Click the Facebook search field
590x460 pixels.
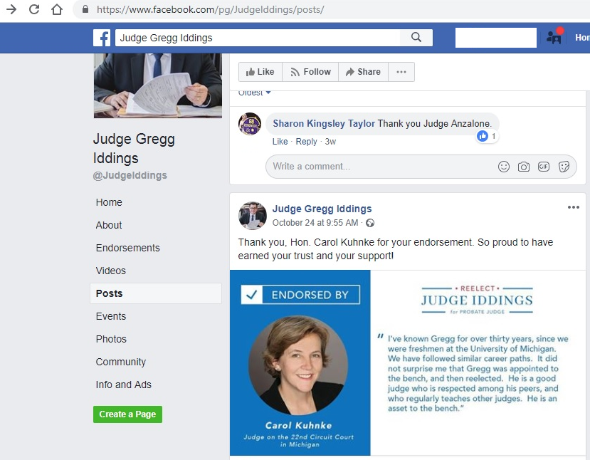[258, 38]
